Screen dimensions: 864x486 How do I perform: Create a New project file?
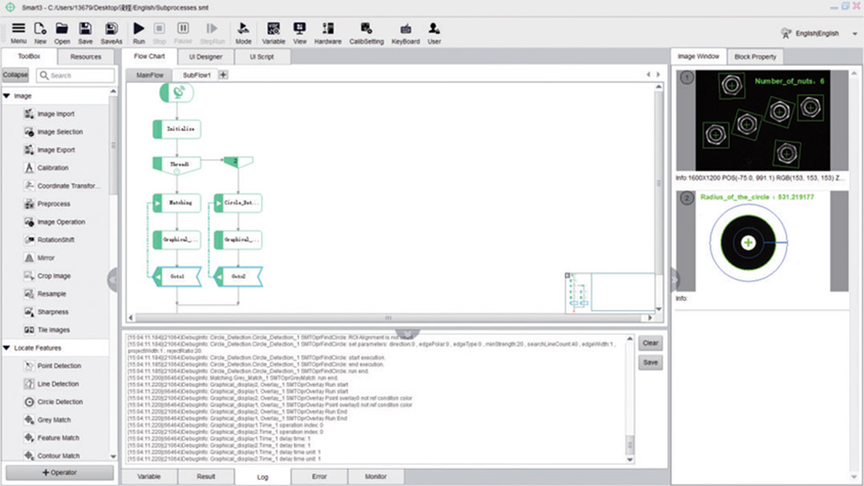pyautogui.click(x=41, y=33)
